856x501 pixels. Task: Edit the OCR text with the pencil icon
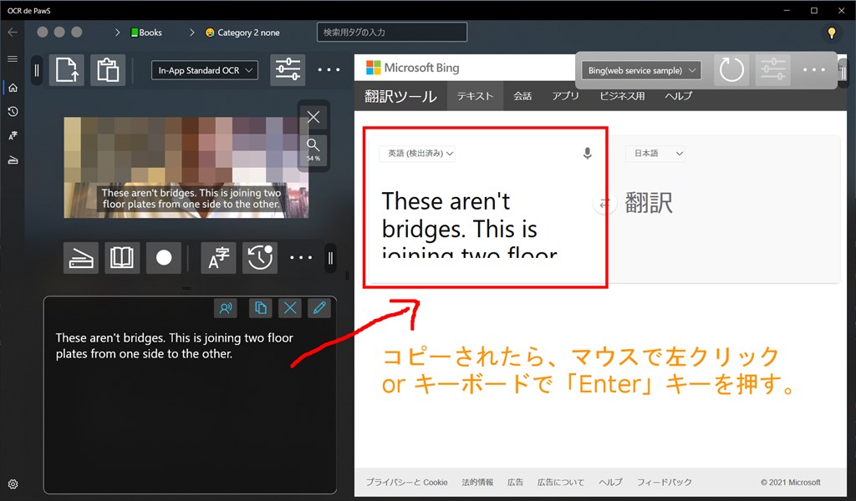[x=318, y=308]
